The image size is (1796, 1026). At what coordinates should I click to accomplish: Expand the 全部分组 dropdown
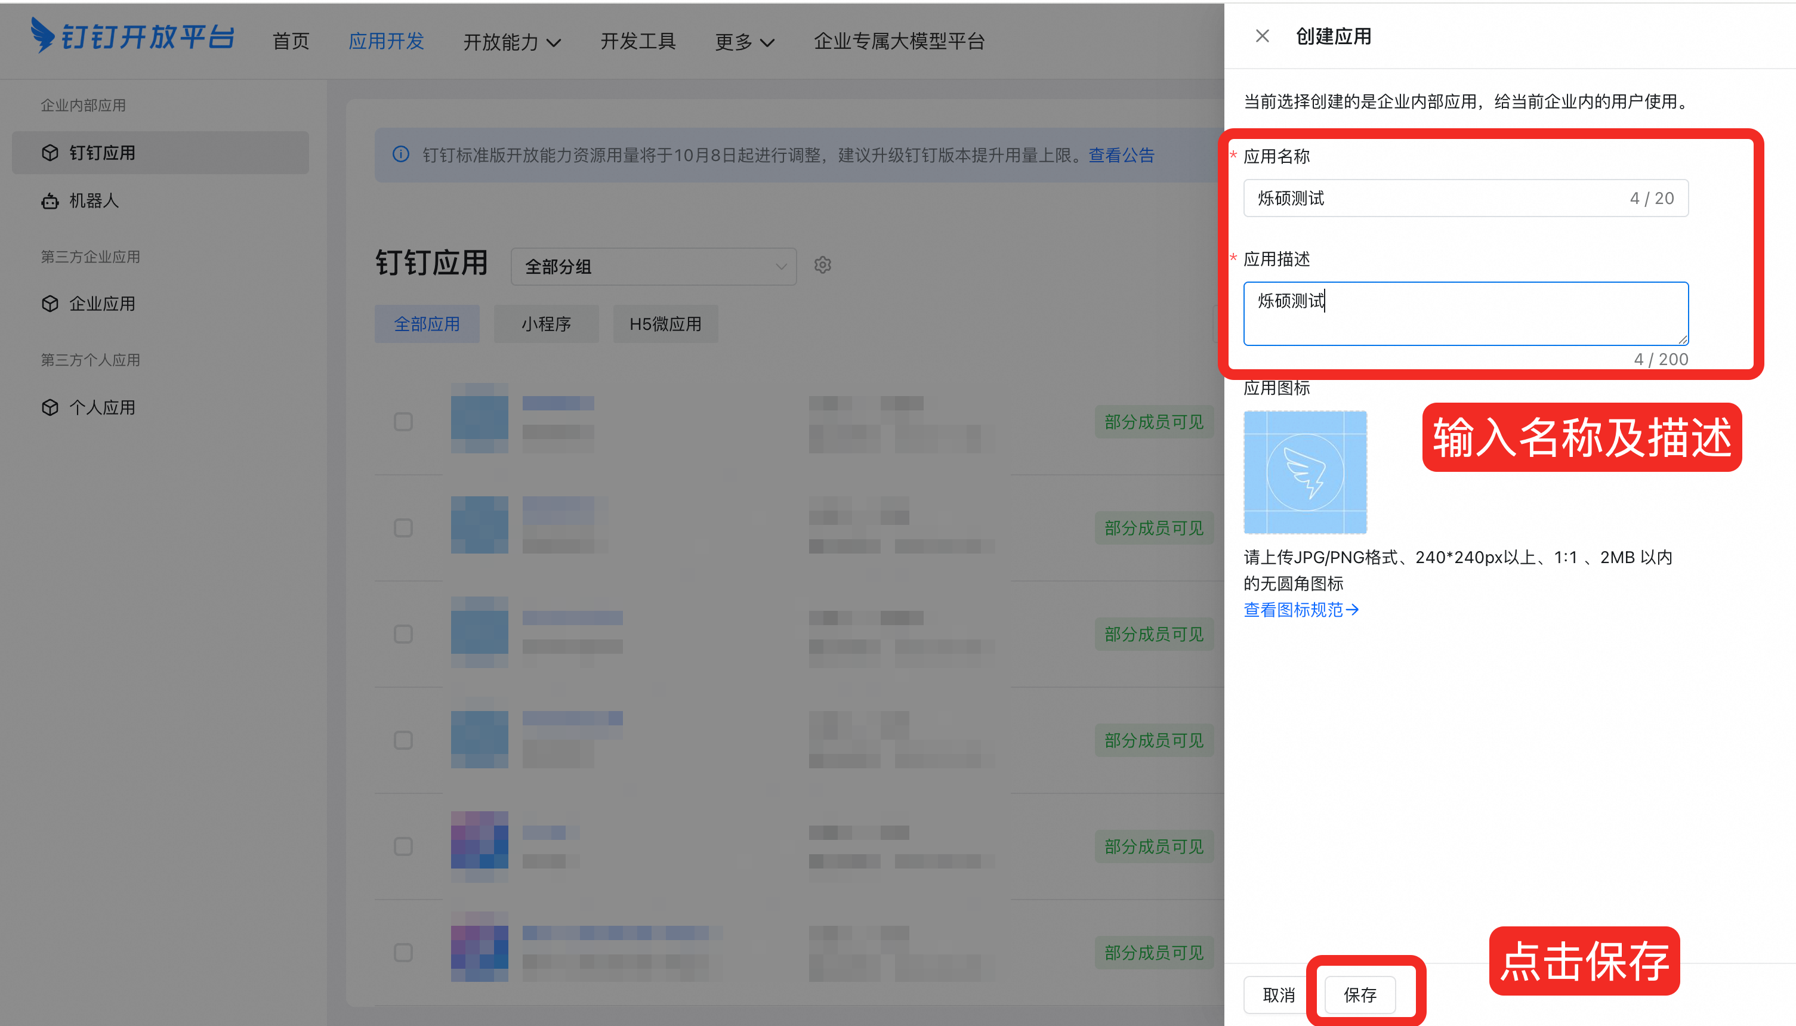(x=653, y=267)
